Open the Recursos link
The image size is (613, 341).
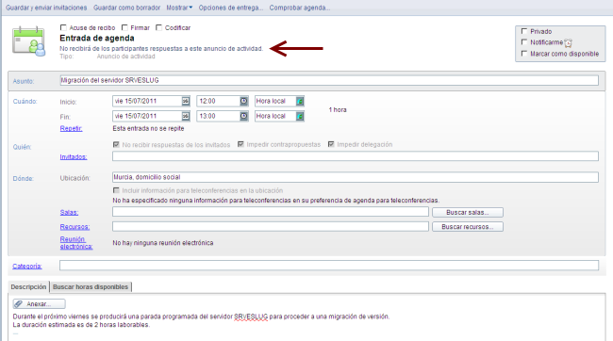[x=75, y=227]
